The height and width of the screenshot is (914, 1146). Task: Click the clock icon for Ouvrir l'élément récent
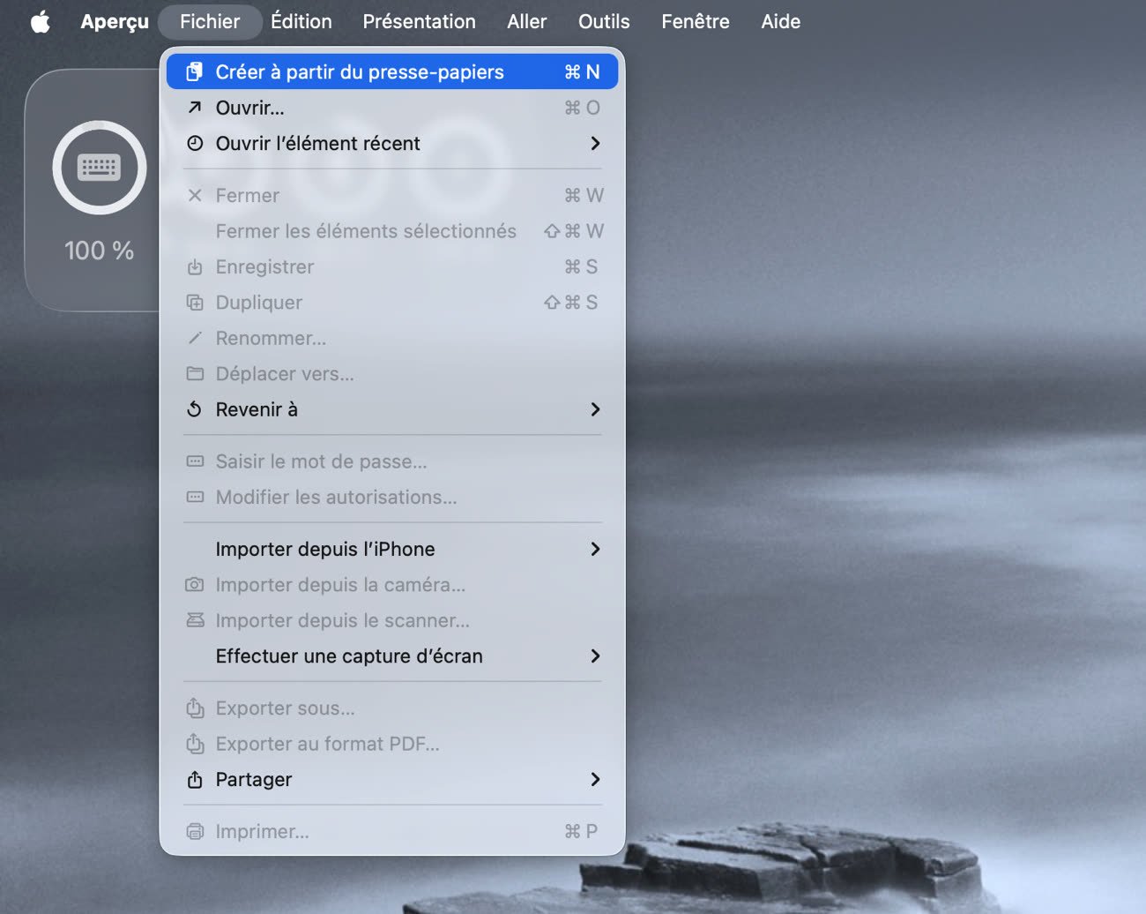click(x=195, y=143)
